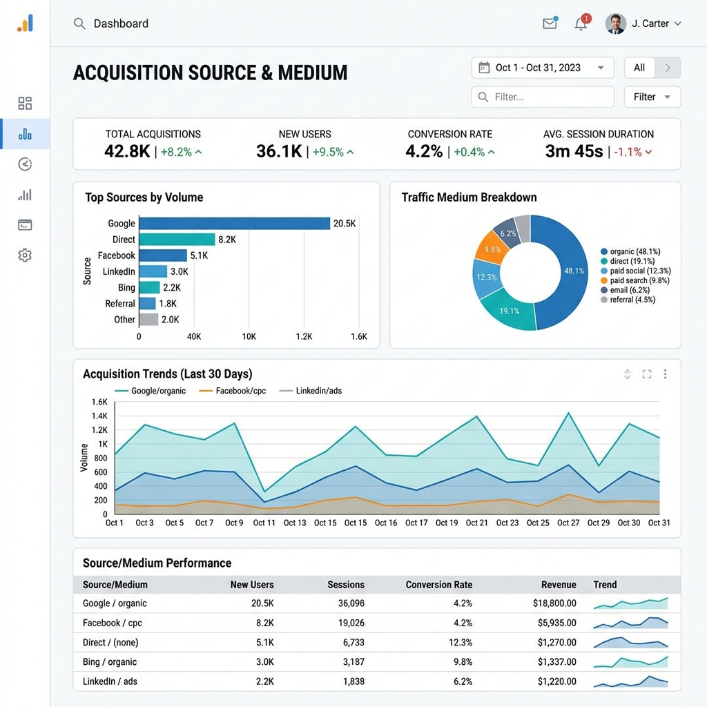Toggle the Google/organic legend series
The height and width of the screenshot is (707, 707).
(x=150, y=391)
